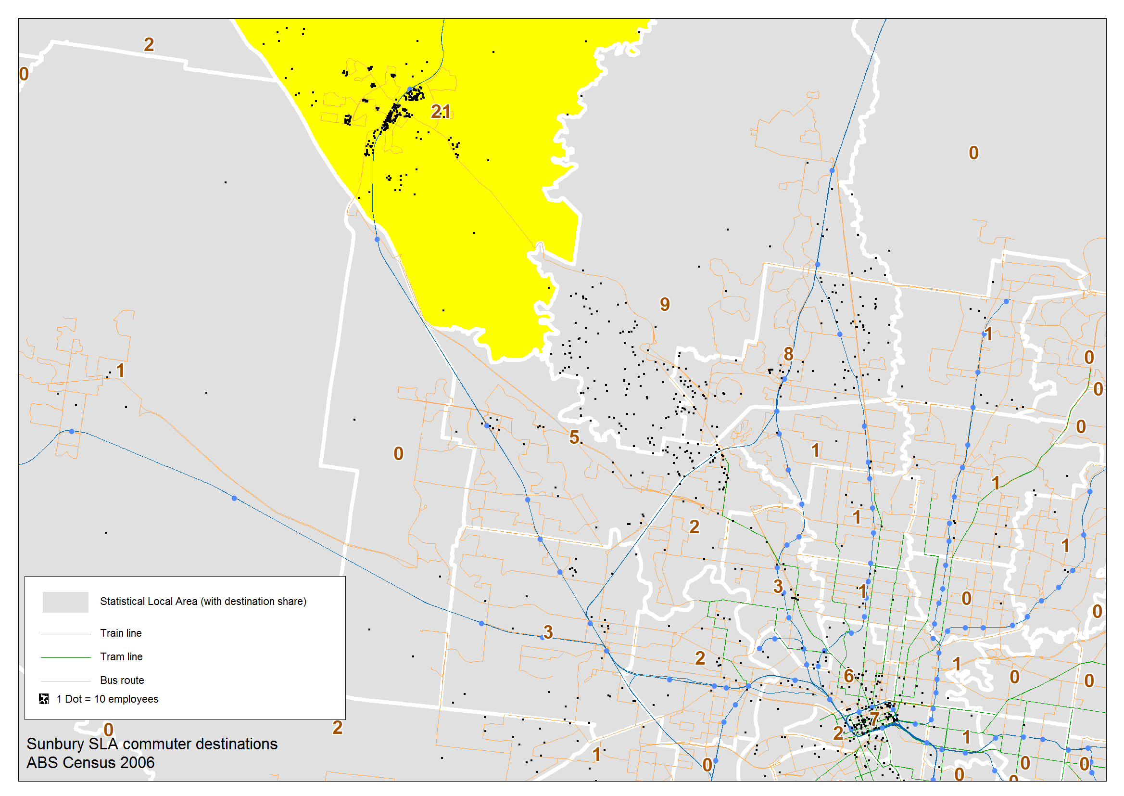Click the '1 Dot = 10 employees' label
The width and height of the screenshot is (1124, 796).
pos(107,699)
